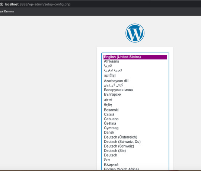
Task: Click the localhost:8888 URL field
Action: click(38, 4)
